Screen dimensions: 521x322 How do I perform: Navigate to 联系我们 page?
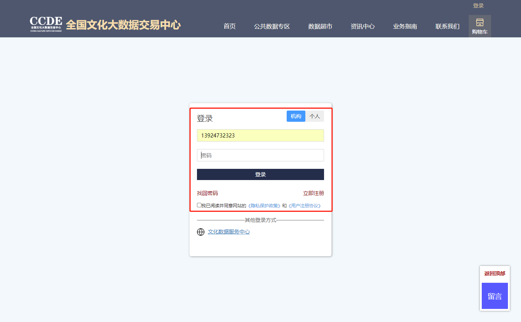tap(447, 26)
